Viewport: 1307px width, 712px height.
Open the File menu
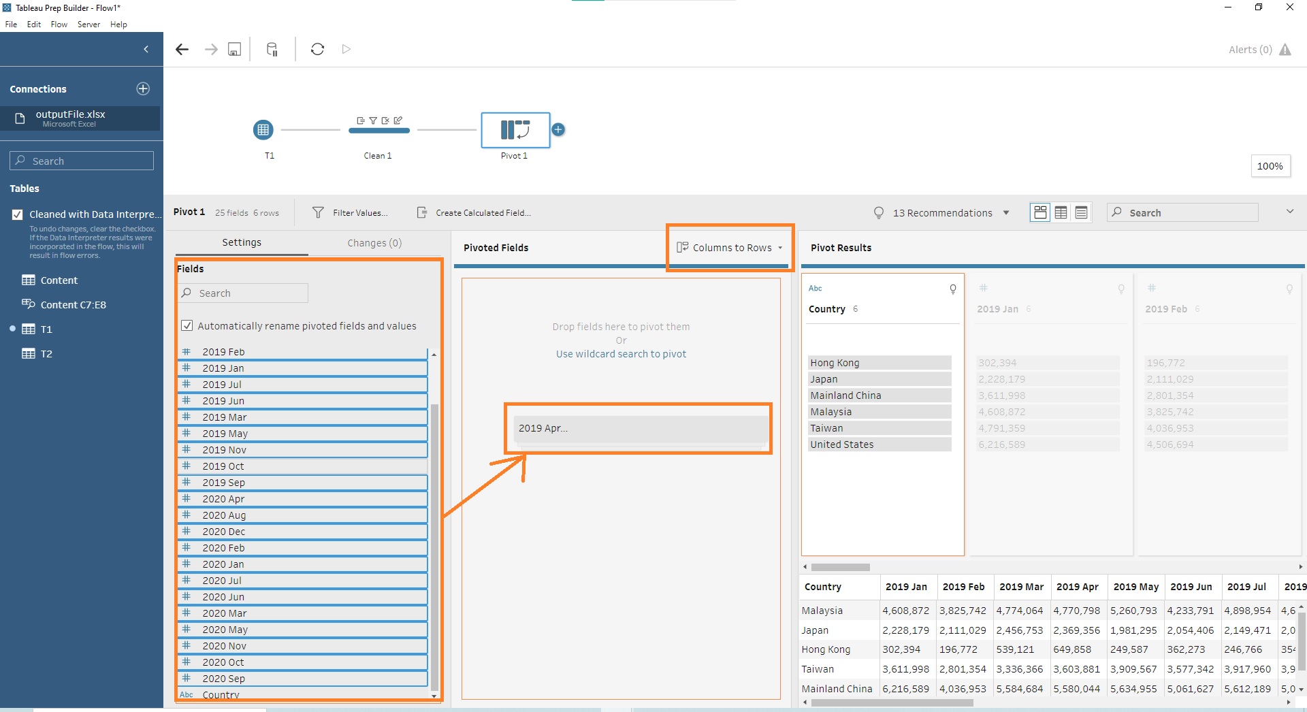pyautogui.click(x=11, y=25)
